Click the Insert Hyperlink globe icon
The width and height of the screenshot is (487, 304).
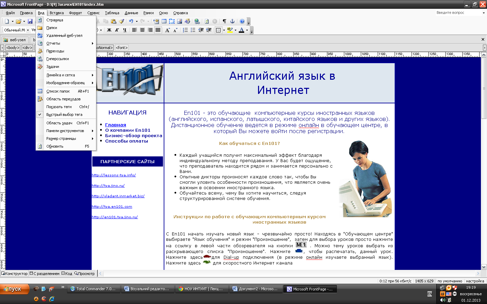point(197,21)
